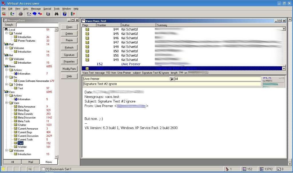This screenshot has height=173, width=293.
Task: Click the message list scrollbar down arrow
Action: [x=284, y=69]
